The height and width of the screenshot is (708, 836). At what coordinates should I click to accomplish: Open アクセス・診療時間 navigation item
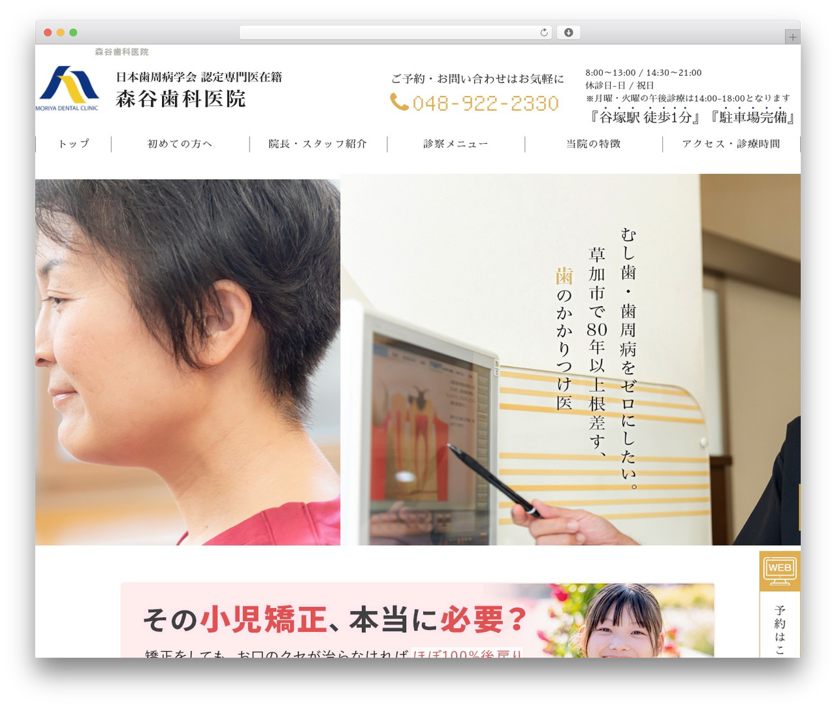click(731, 144)
